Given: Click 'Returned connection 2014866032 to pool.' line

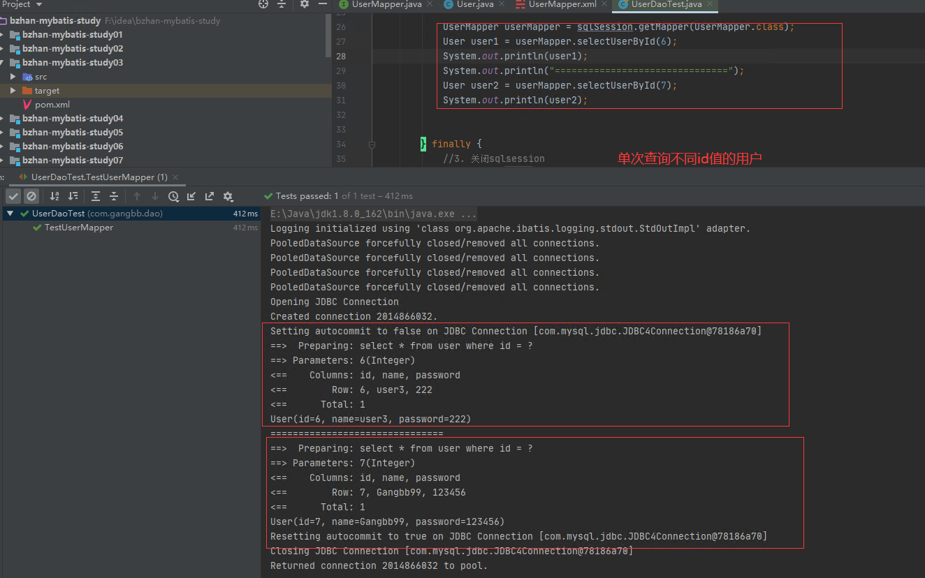Looking at the screenshot, I should click(x=379, y=566).
